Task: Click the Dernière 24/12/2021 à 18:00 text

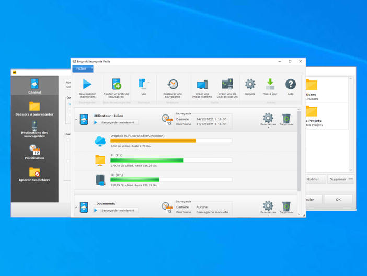Action: coord(201,119)
